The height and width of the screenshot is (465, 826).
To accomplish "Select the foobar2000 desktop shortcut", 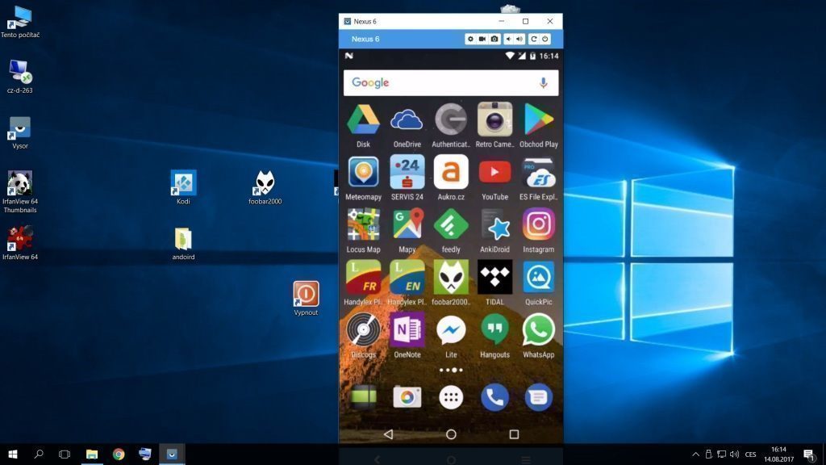I will pyautogui.click(x=265, y=187).
